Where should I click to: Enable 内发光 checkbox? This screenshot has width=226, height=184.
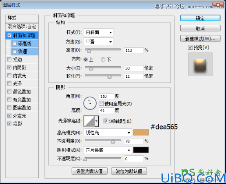coord(9,75)
